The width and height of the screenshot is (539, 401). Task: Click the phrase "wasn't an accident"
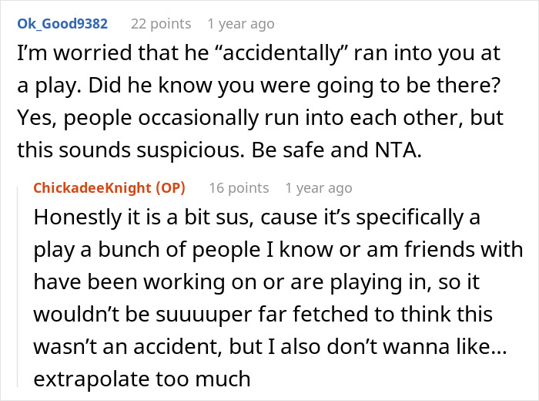(127, 346)
